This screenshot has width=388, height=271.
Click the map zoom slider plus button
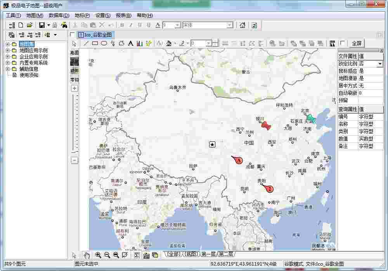[x=74, y=88]
